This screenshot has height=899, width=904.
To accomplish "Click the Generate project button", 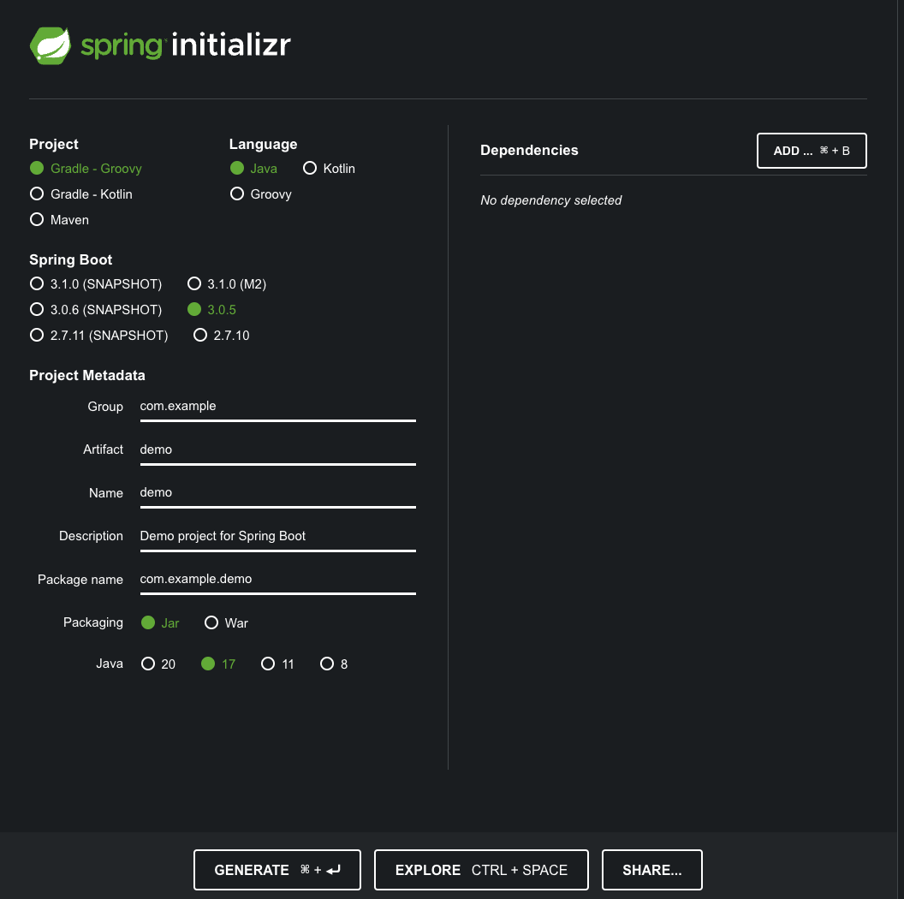I will point(277,870).
